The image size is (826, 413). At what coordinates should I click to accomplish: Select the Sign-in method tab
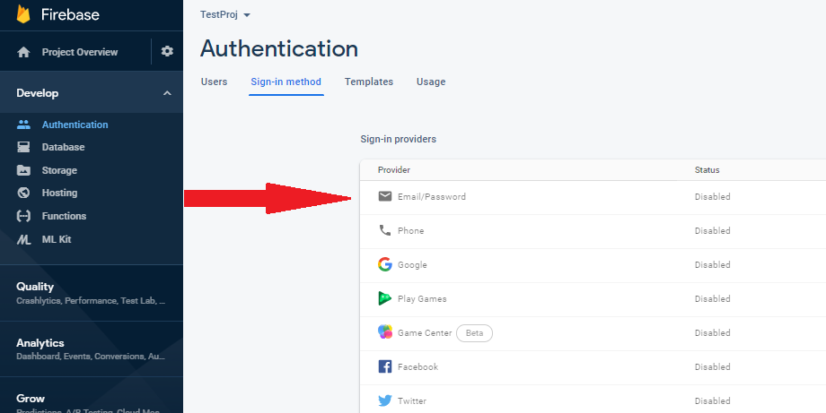pos(286,82)
